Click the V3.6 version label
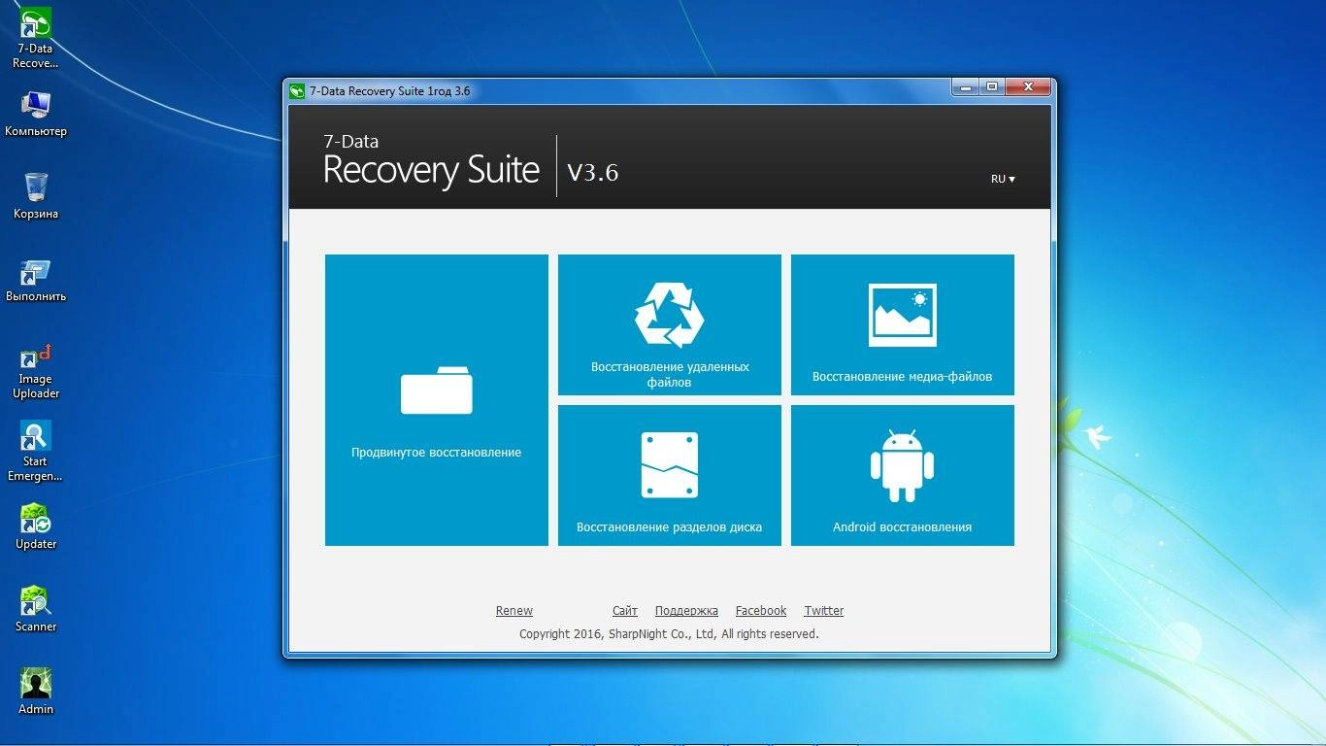Image resolution: width=1326 pixels, height=746 pixels. coord(593,172)
